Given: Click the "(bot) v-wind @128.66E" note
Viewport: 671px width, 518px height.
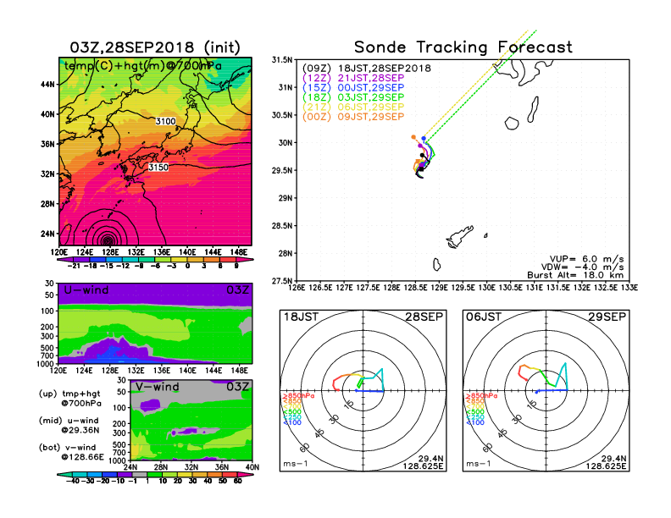Looking at the screenshot, I should (71, 452).
